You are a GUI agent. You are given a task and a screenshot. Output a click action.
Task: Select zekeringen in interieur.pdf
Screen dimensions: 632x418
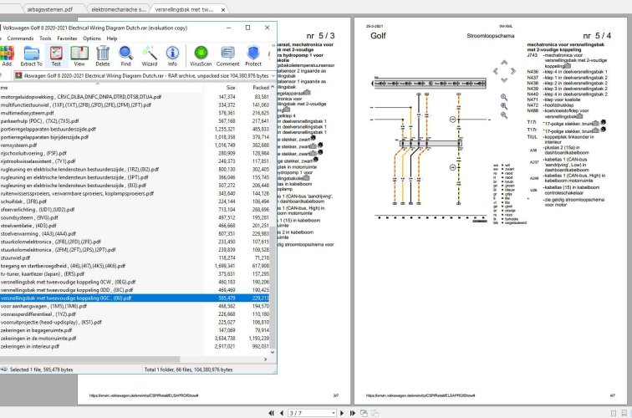[x=135, y=347]
